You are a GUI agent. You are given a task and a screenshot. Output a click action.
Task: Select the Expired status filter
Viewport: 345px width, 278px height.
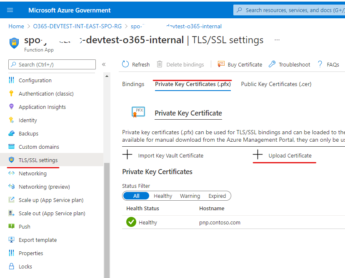217,196
